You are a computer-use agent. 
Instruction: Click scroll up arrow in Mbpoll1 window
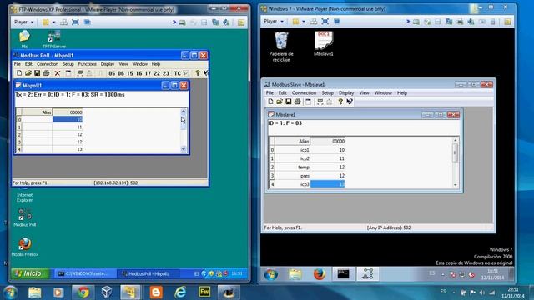point(184,112)
